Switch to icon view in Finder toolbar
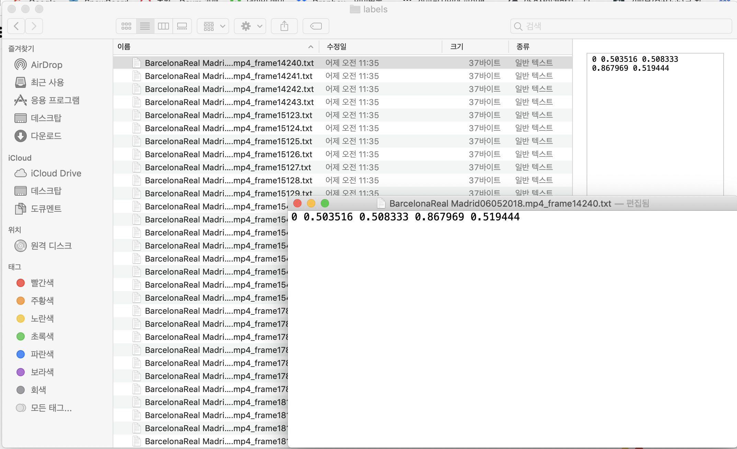Image resolution: width=737 pixels, height=449 pixels. click(x=126, y=26)
